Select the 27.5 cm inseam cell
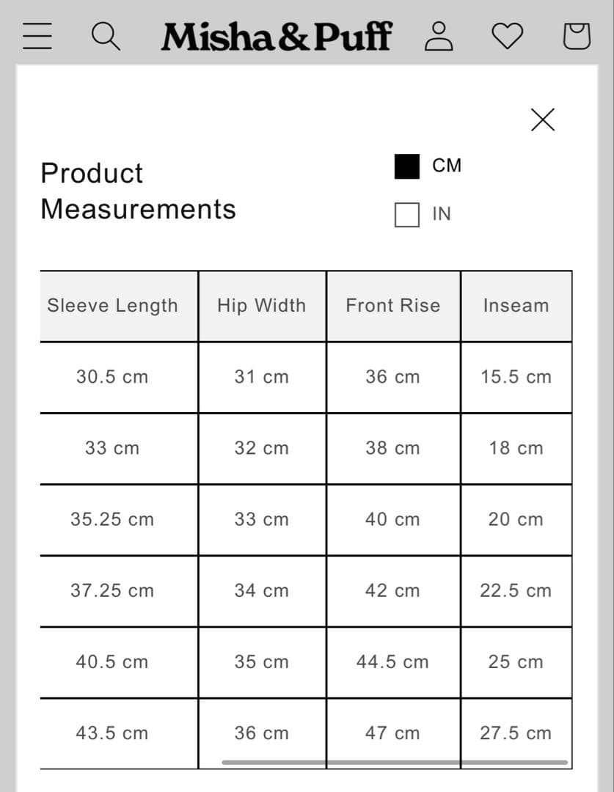 point(516,733)
